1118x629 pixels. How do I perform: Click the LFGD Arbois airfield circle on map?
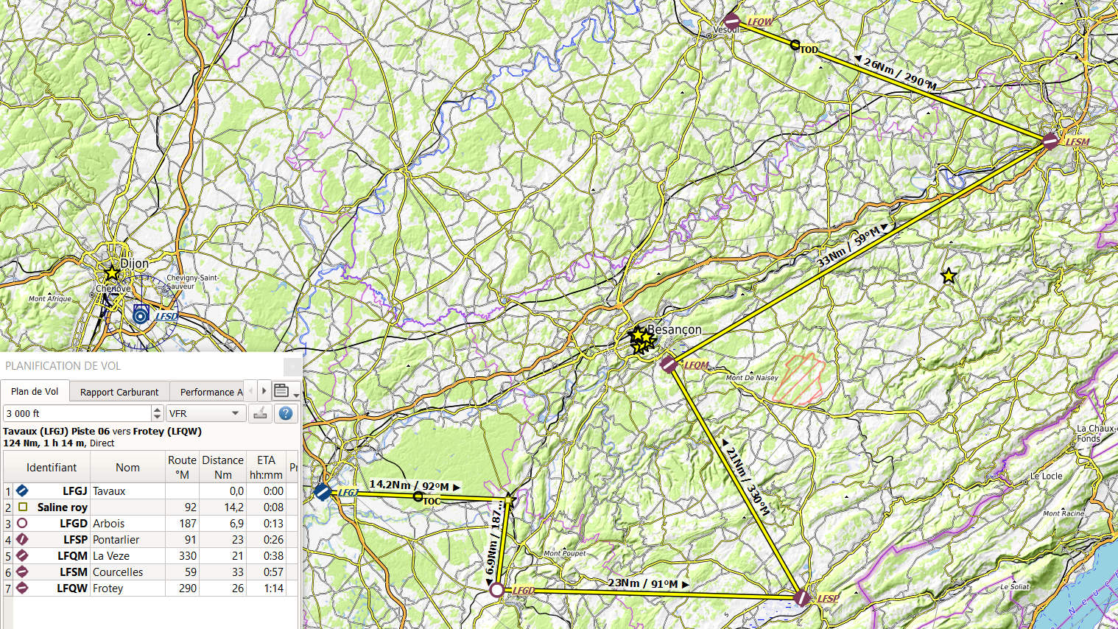pos(497,590)
